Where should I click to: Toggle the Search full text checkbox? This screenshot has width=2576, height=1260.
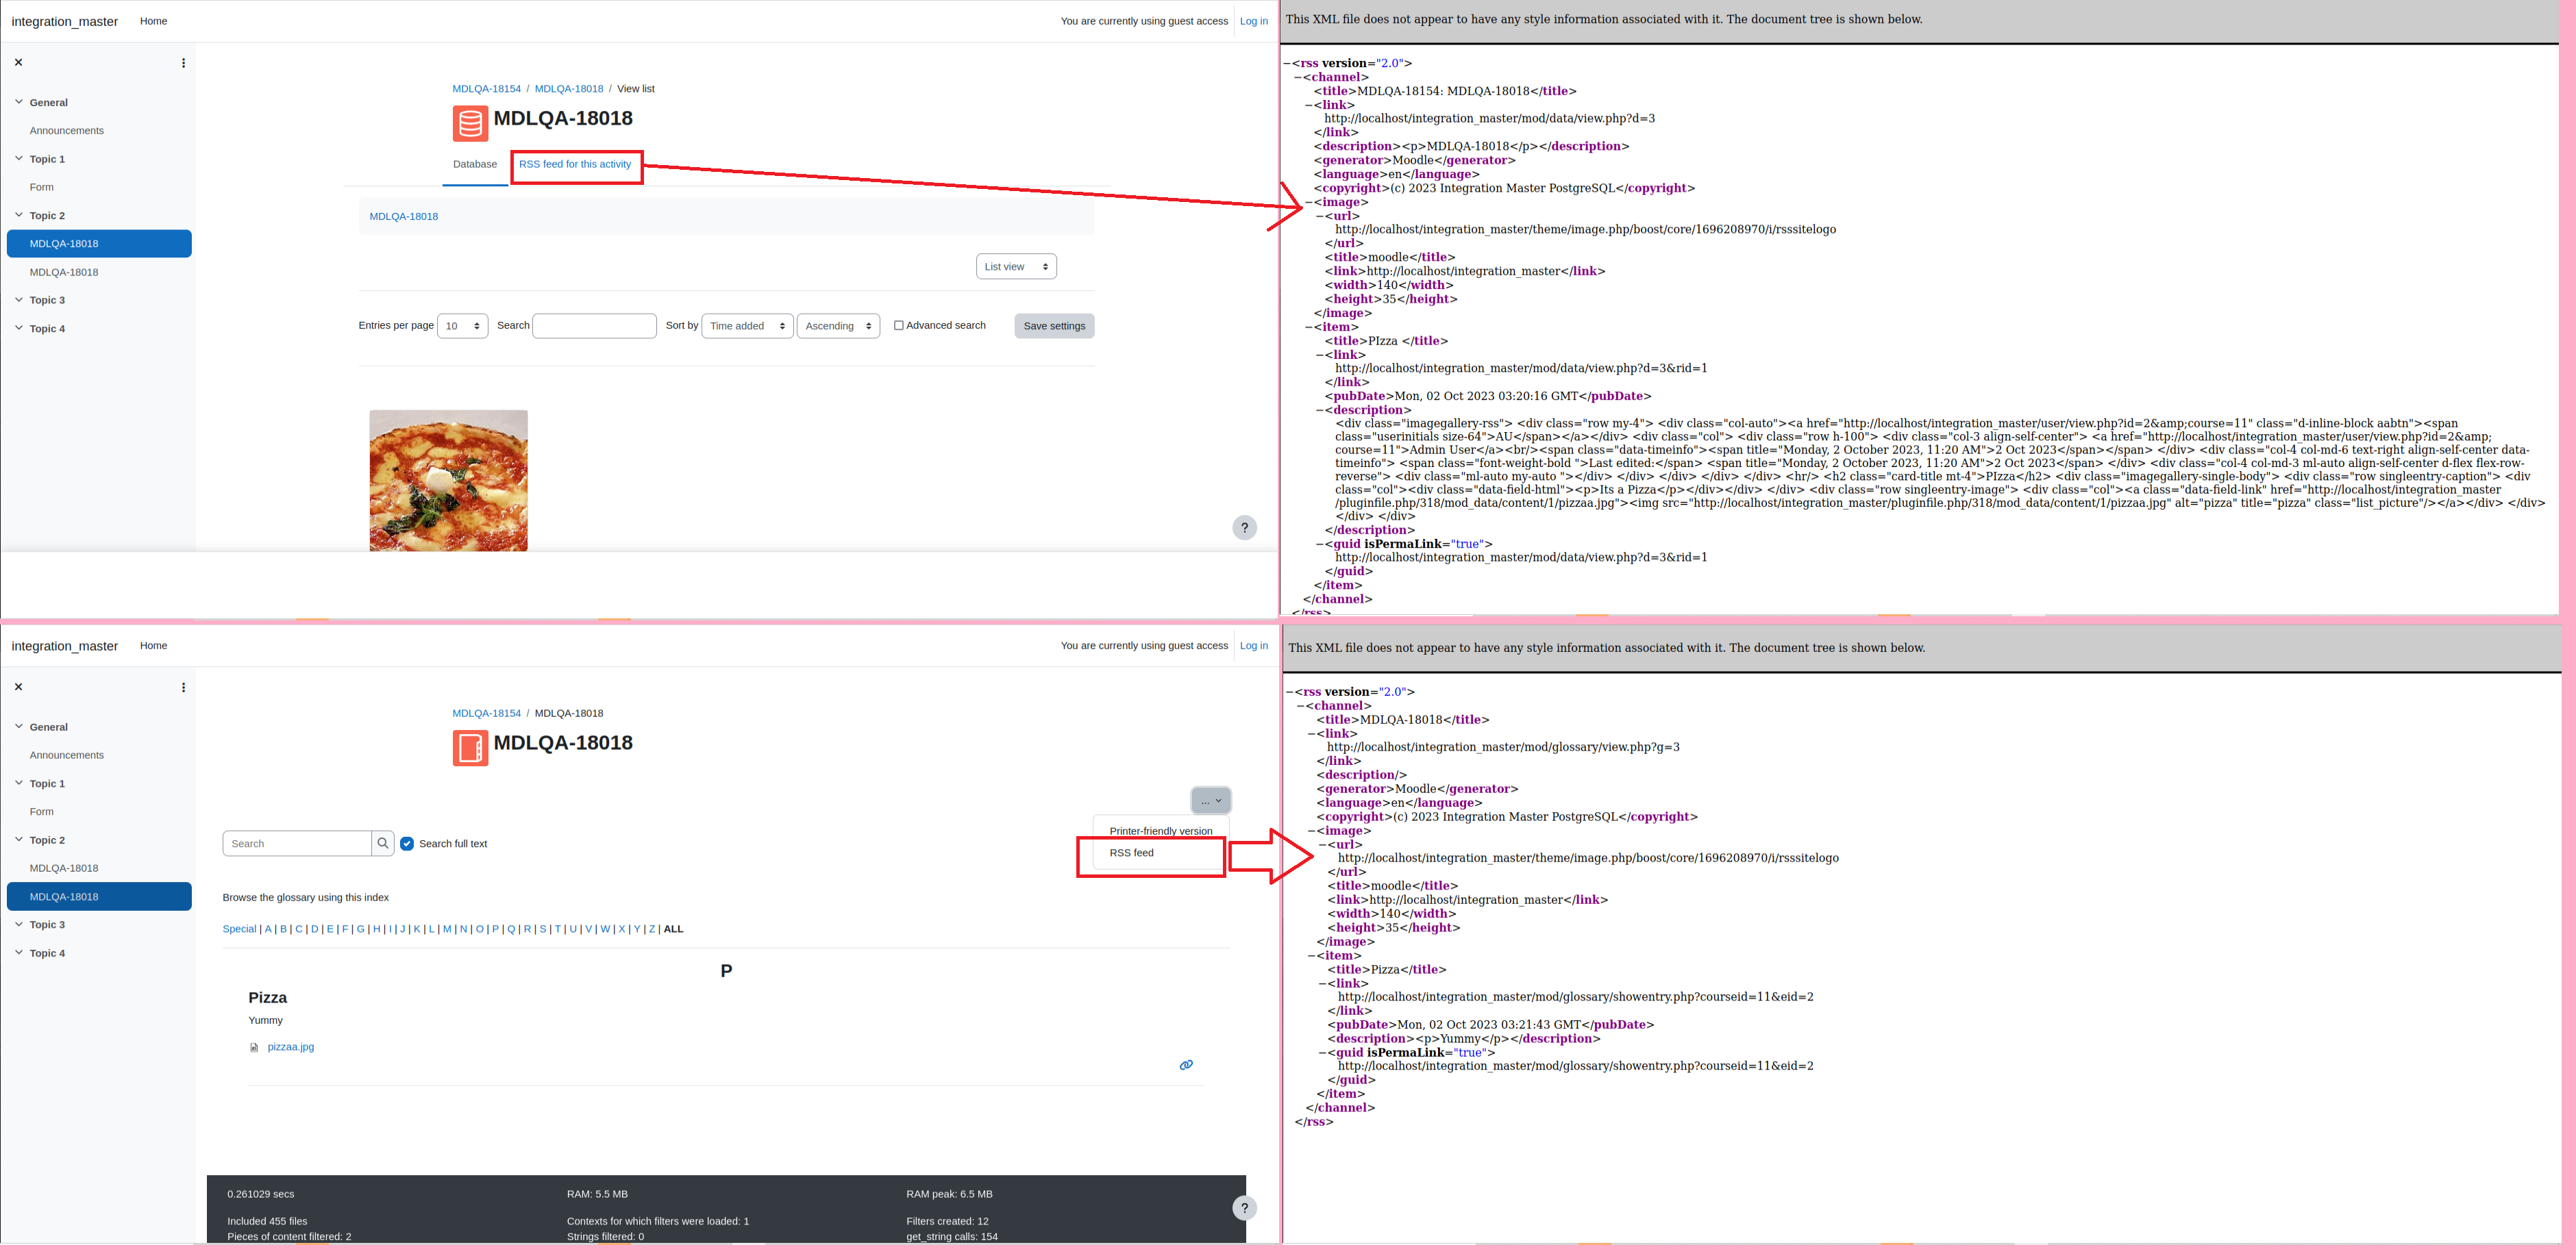click(x=407, y=844)
